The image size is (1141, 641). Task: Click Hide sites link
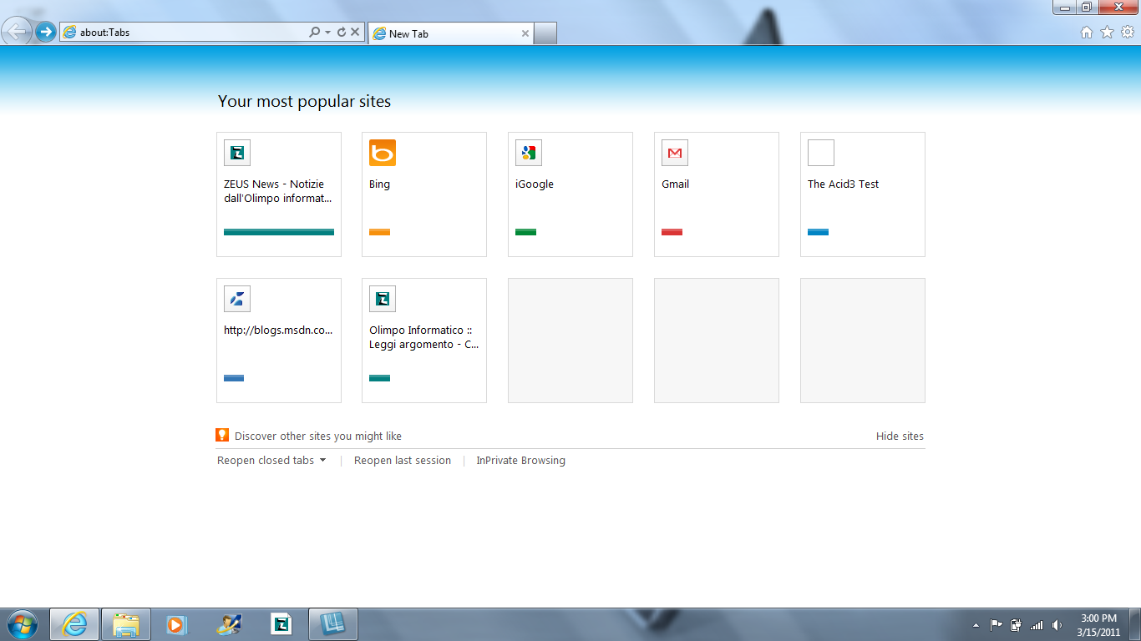(x=900, y=437)
